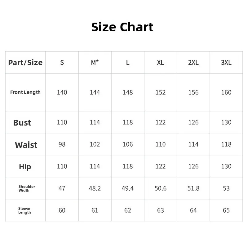This screenshot has width=248, height=248.
Task: Select the Sleeve Length row label
Action: point(24,210)
